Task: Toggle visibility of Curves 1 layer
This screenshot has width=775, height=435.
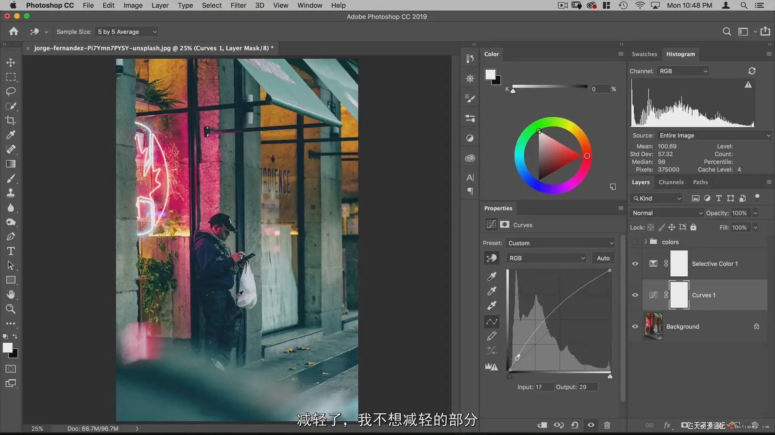Action: (635, 295)
